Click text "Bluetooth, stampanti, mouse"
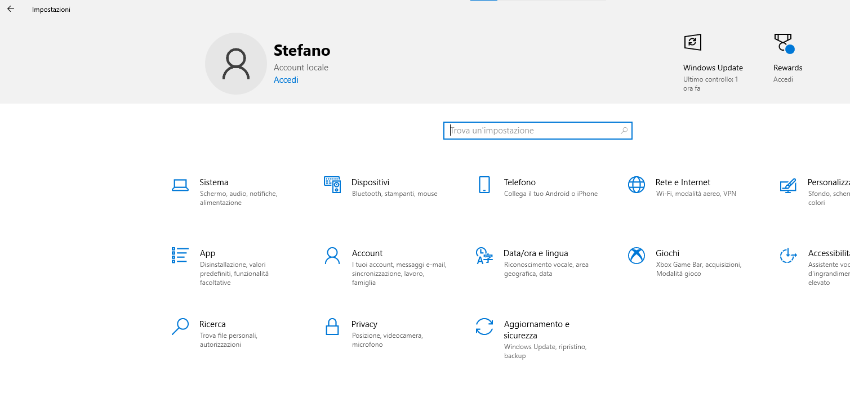The height and width of the screenshot is (420, 850). pyautogui.click(x=394, y=194)
